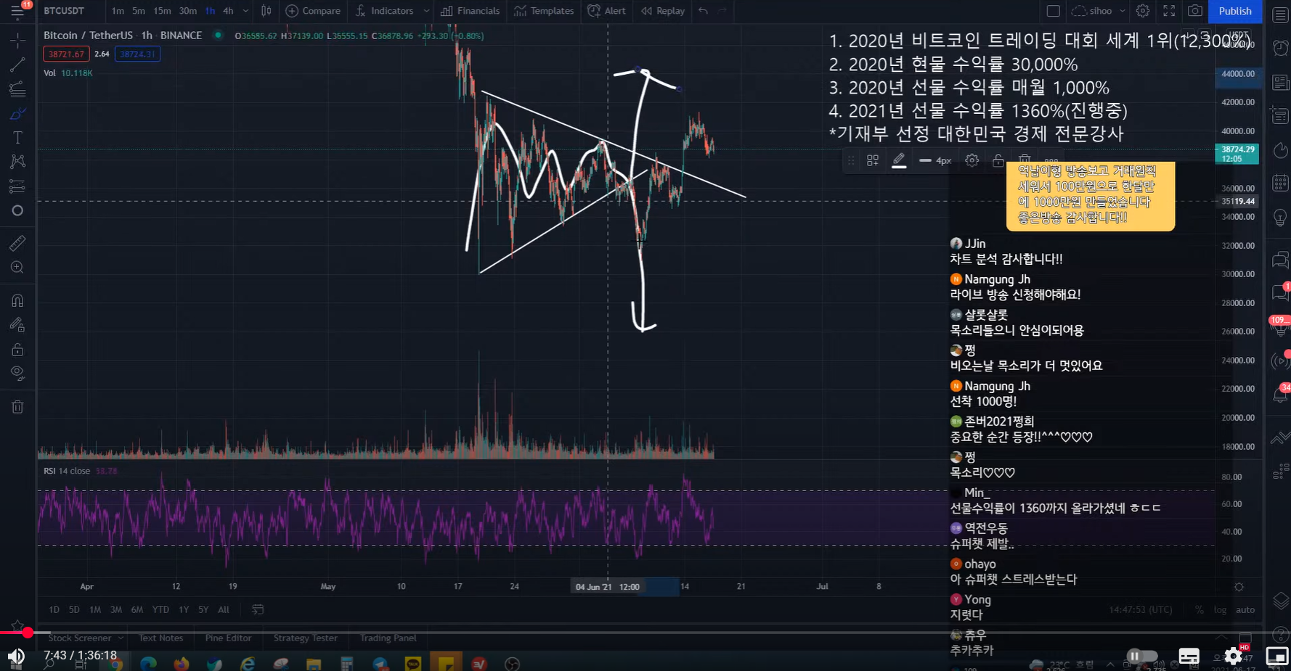The image size is (1291, 671).
Task: Click the Compare symbol button
Action: tap(313, 11)
